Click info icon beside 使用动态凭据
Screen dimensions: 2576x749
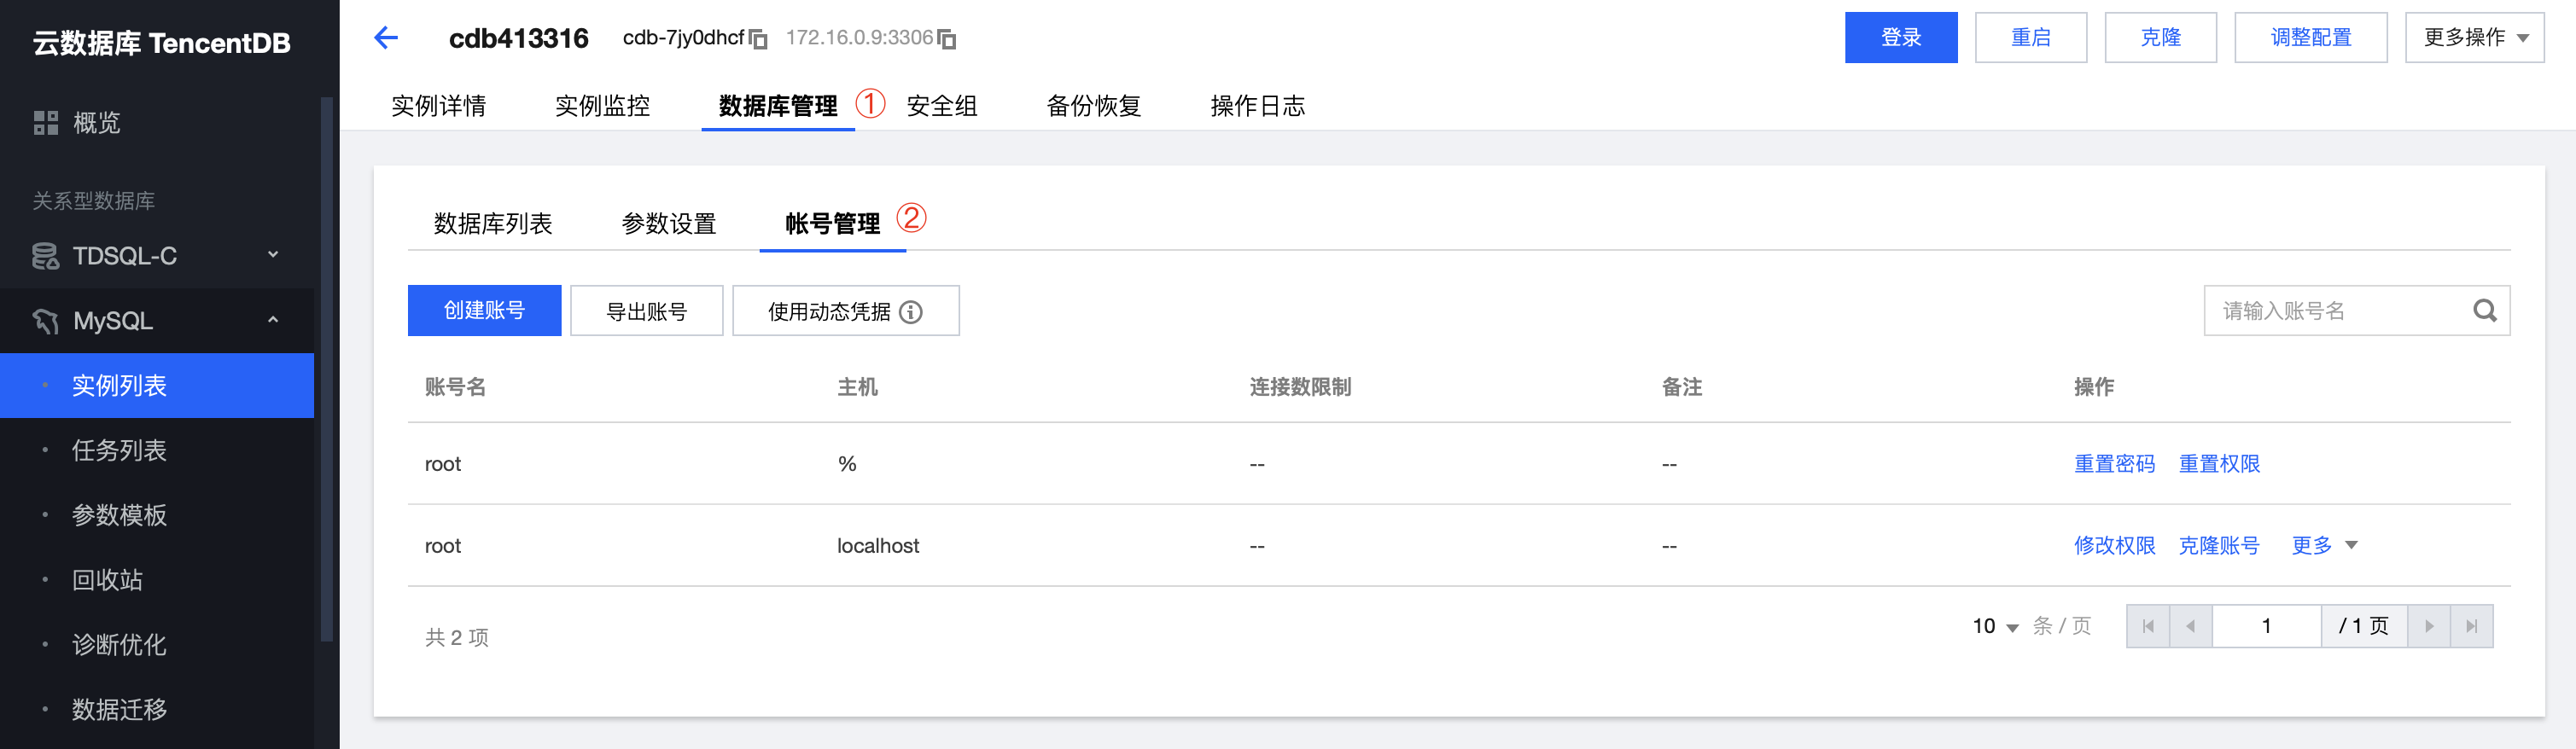pos(911,312)
